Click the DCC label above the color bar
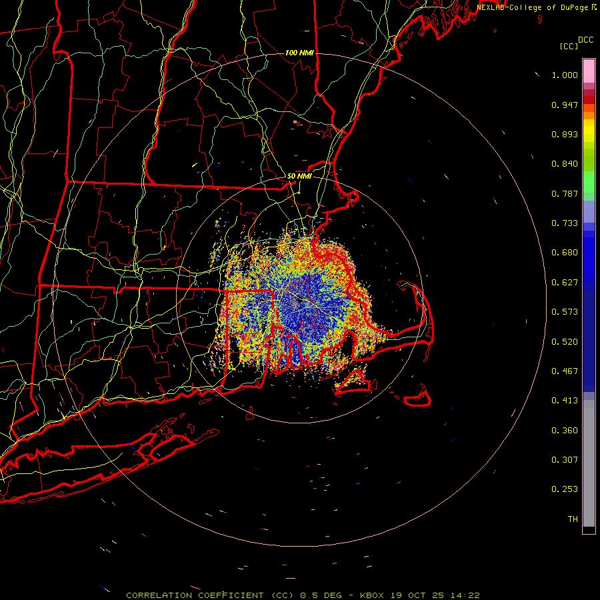This screenshot has width=600, height=600. click(x=585, y=40)
